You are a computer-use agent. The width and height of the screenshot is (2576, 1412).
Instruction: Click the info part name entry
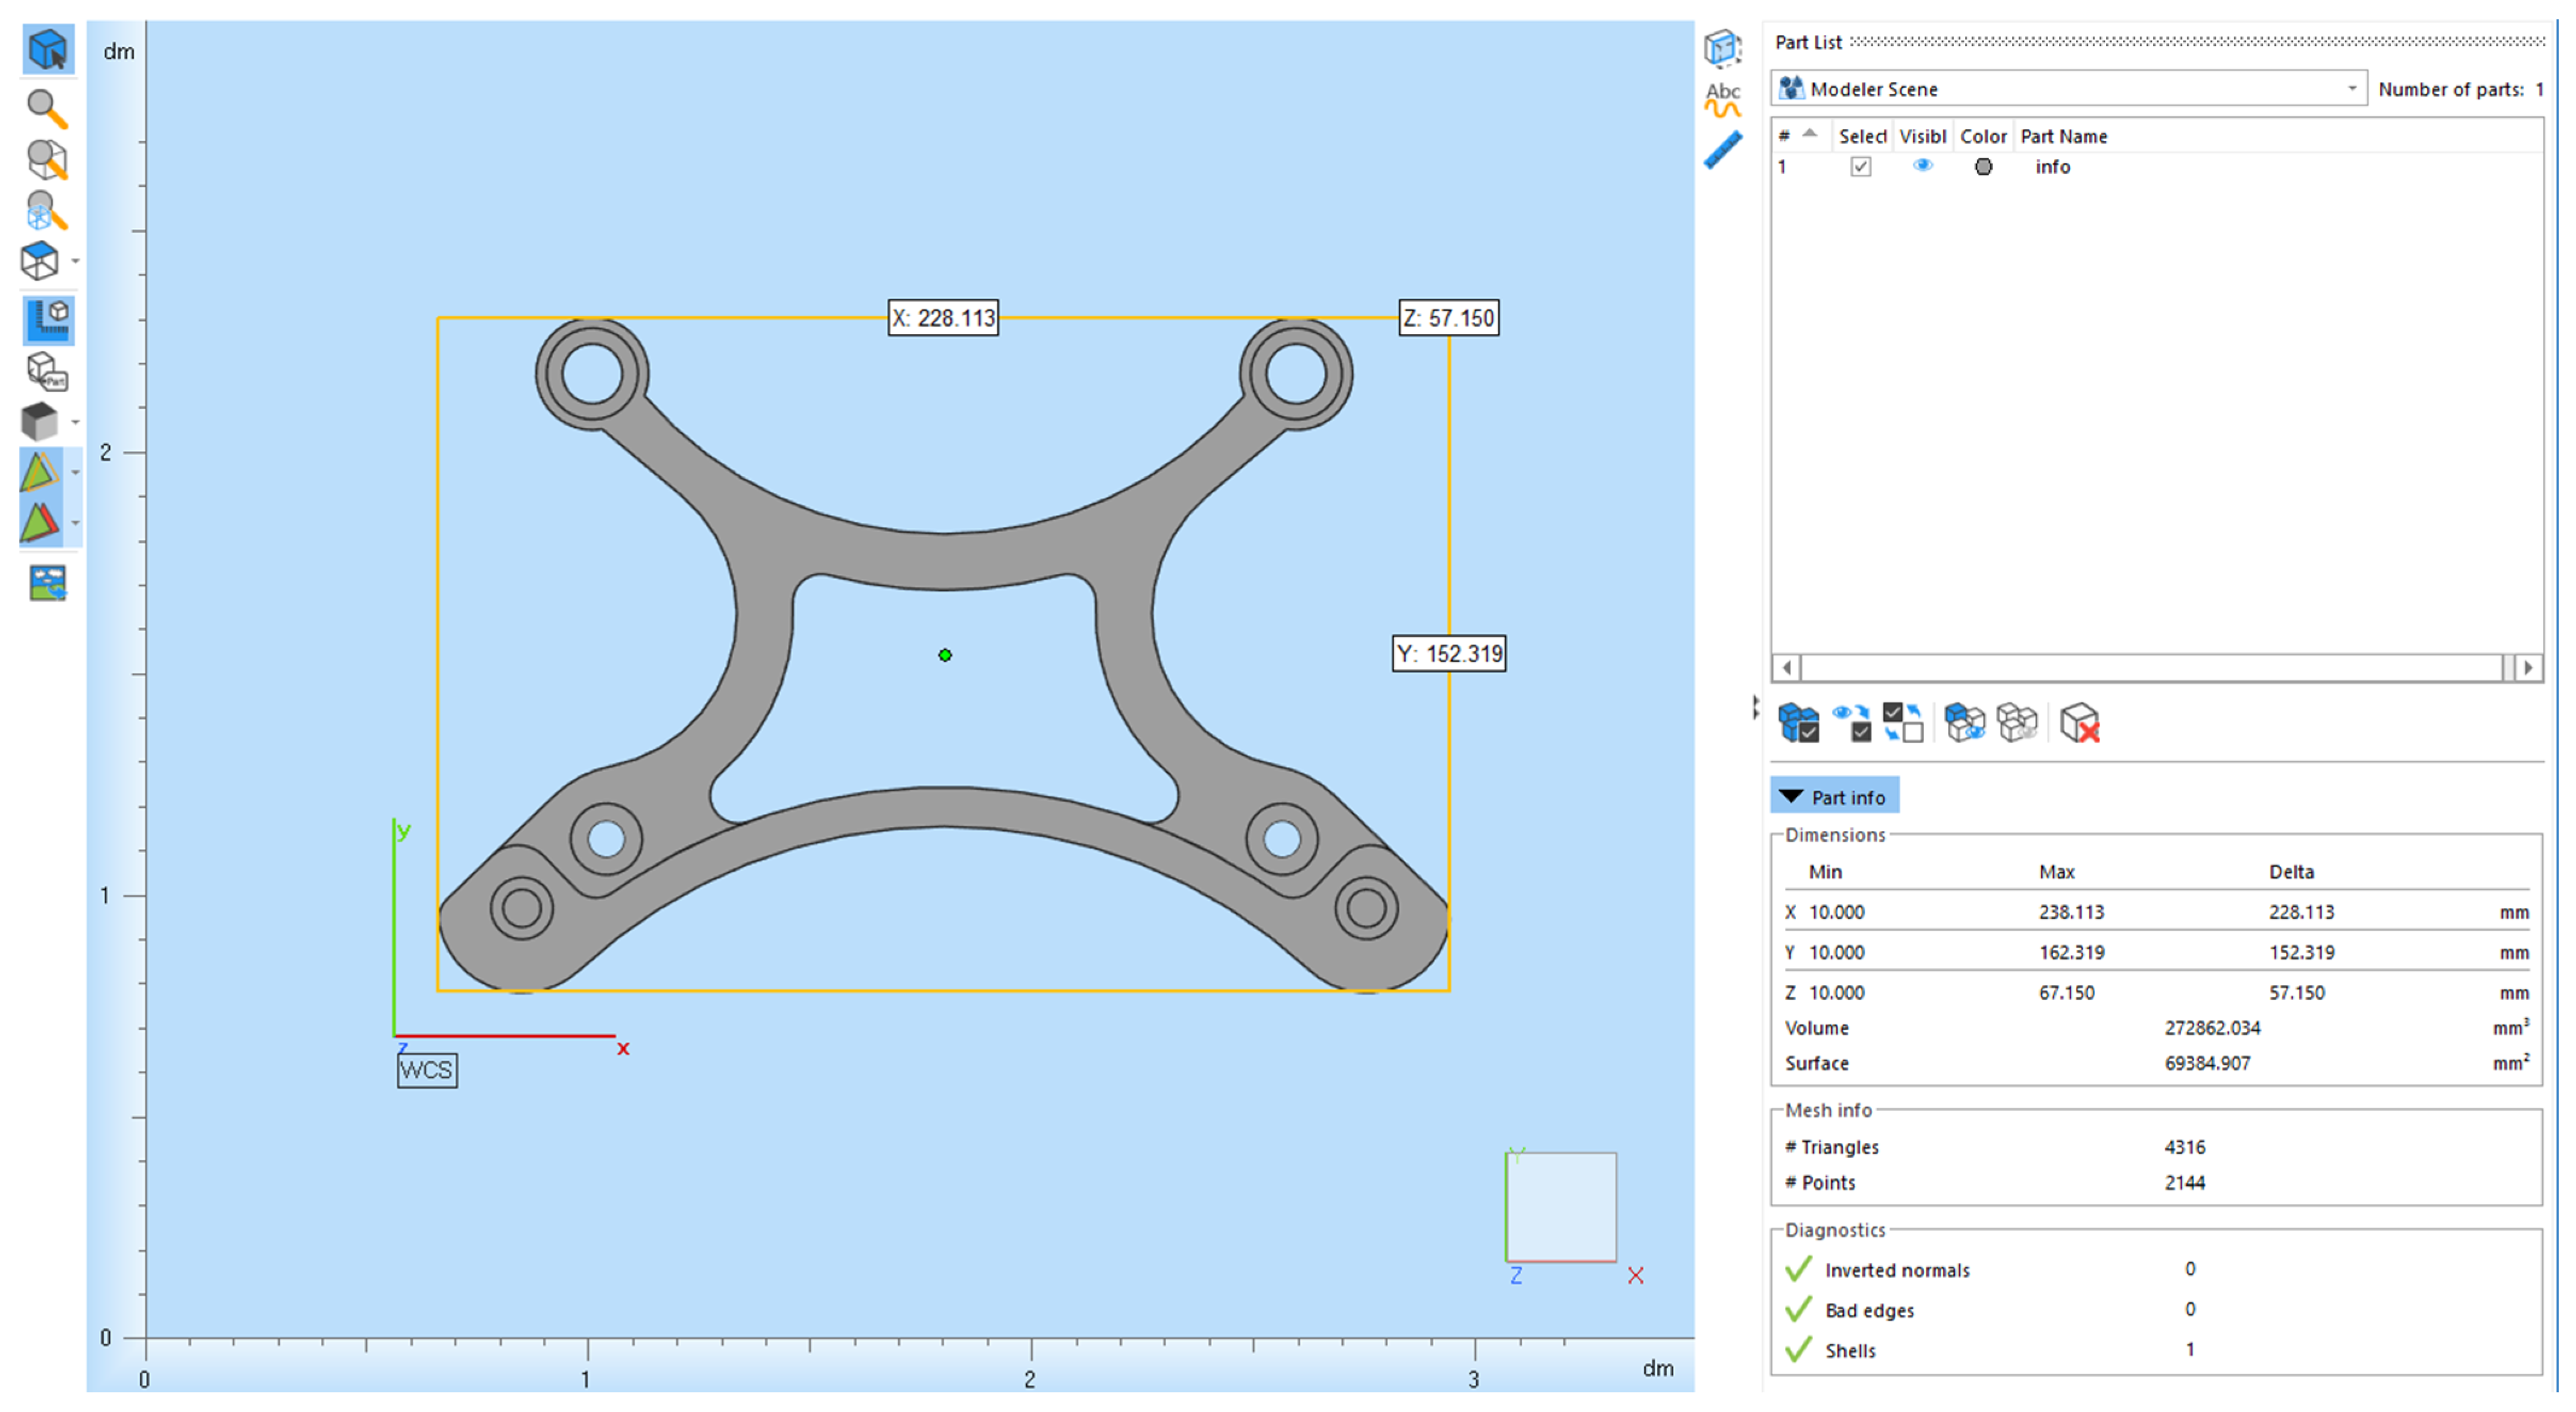click(x=2052, y=167)
